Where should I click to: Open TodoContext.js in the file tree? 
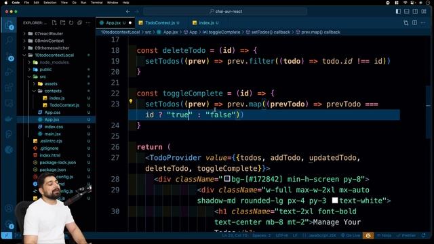point(64,105)
